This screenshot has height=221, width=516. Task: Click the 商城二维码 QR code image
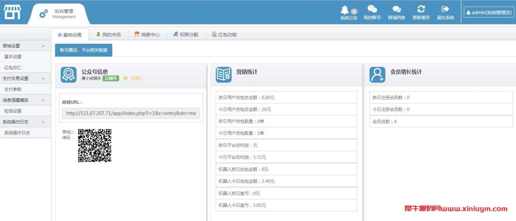[x=95, y=145]
